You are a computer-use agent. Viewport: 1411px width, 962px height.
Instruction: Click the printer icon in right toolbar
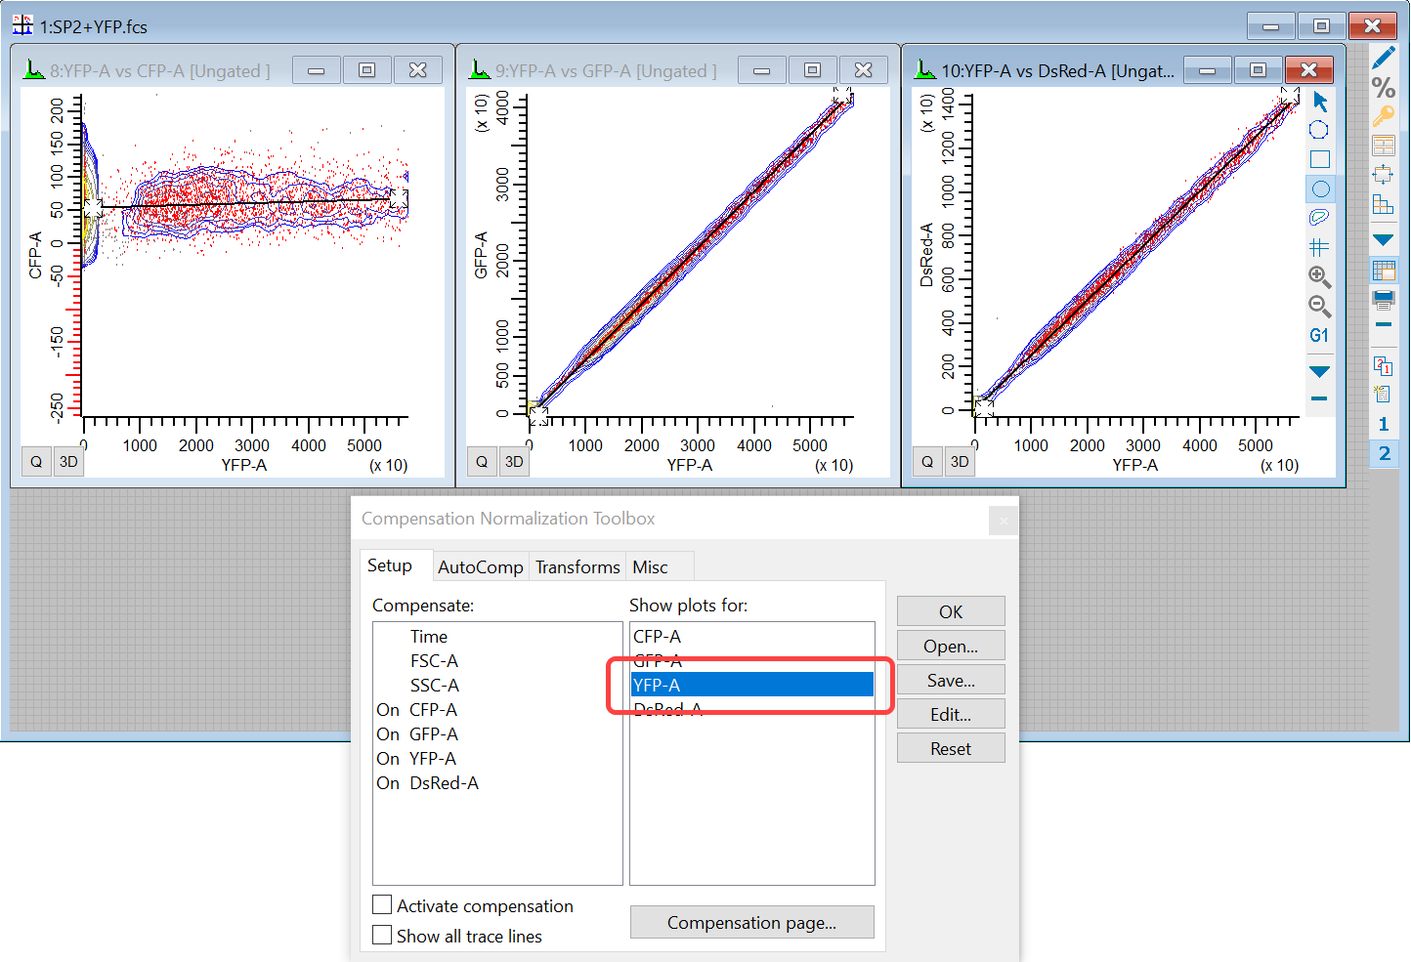coord(1384,299)
